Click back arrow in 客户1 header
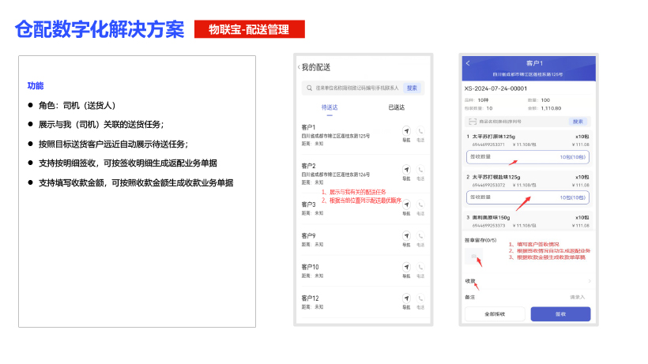The image size is (648, 364). 468,62
